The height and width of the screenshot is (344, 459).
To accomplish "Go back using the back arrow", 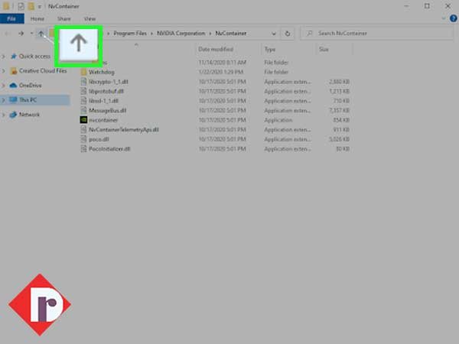I will 7,34.
